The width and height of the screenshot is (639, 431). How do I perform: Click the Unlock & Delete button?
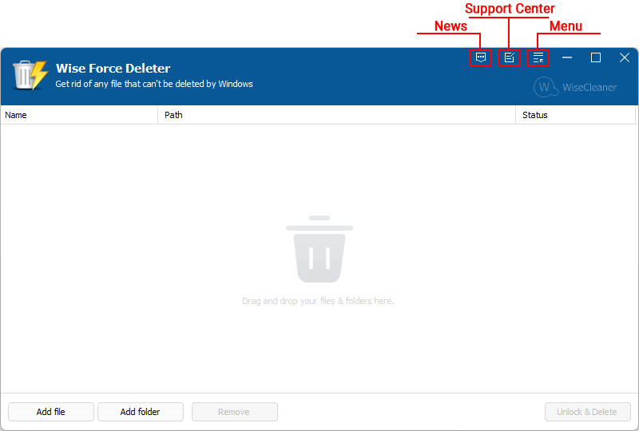pyautogui.click(x=588, y=412)
